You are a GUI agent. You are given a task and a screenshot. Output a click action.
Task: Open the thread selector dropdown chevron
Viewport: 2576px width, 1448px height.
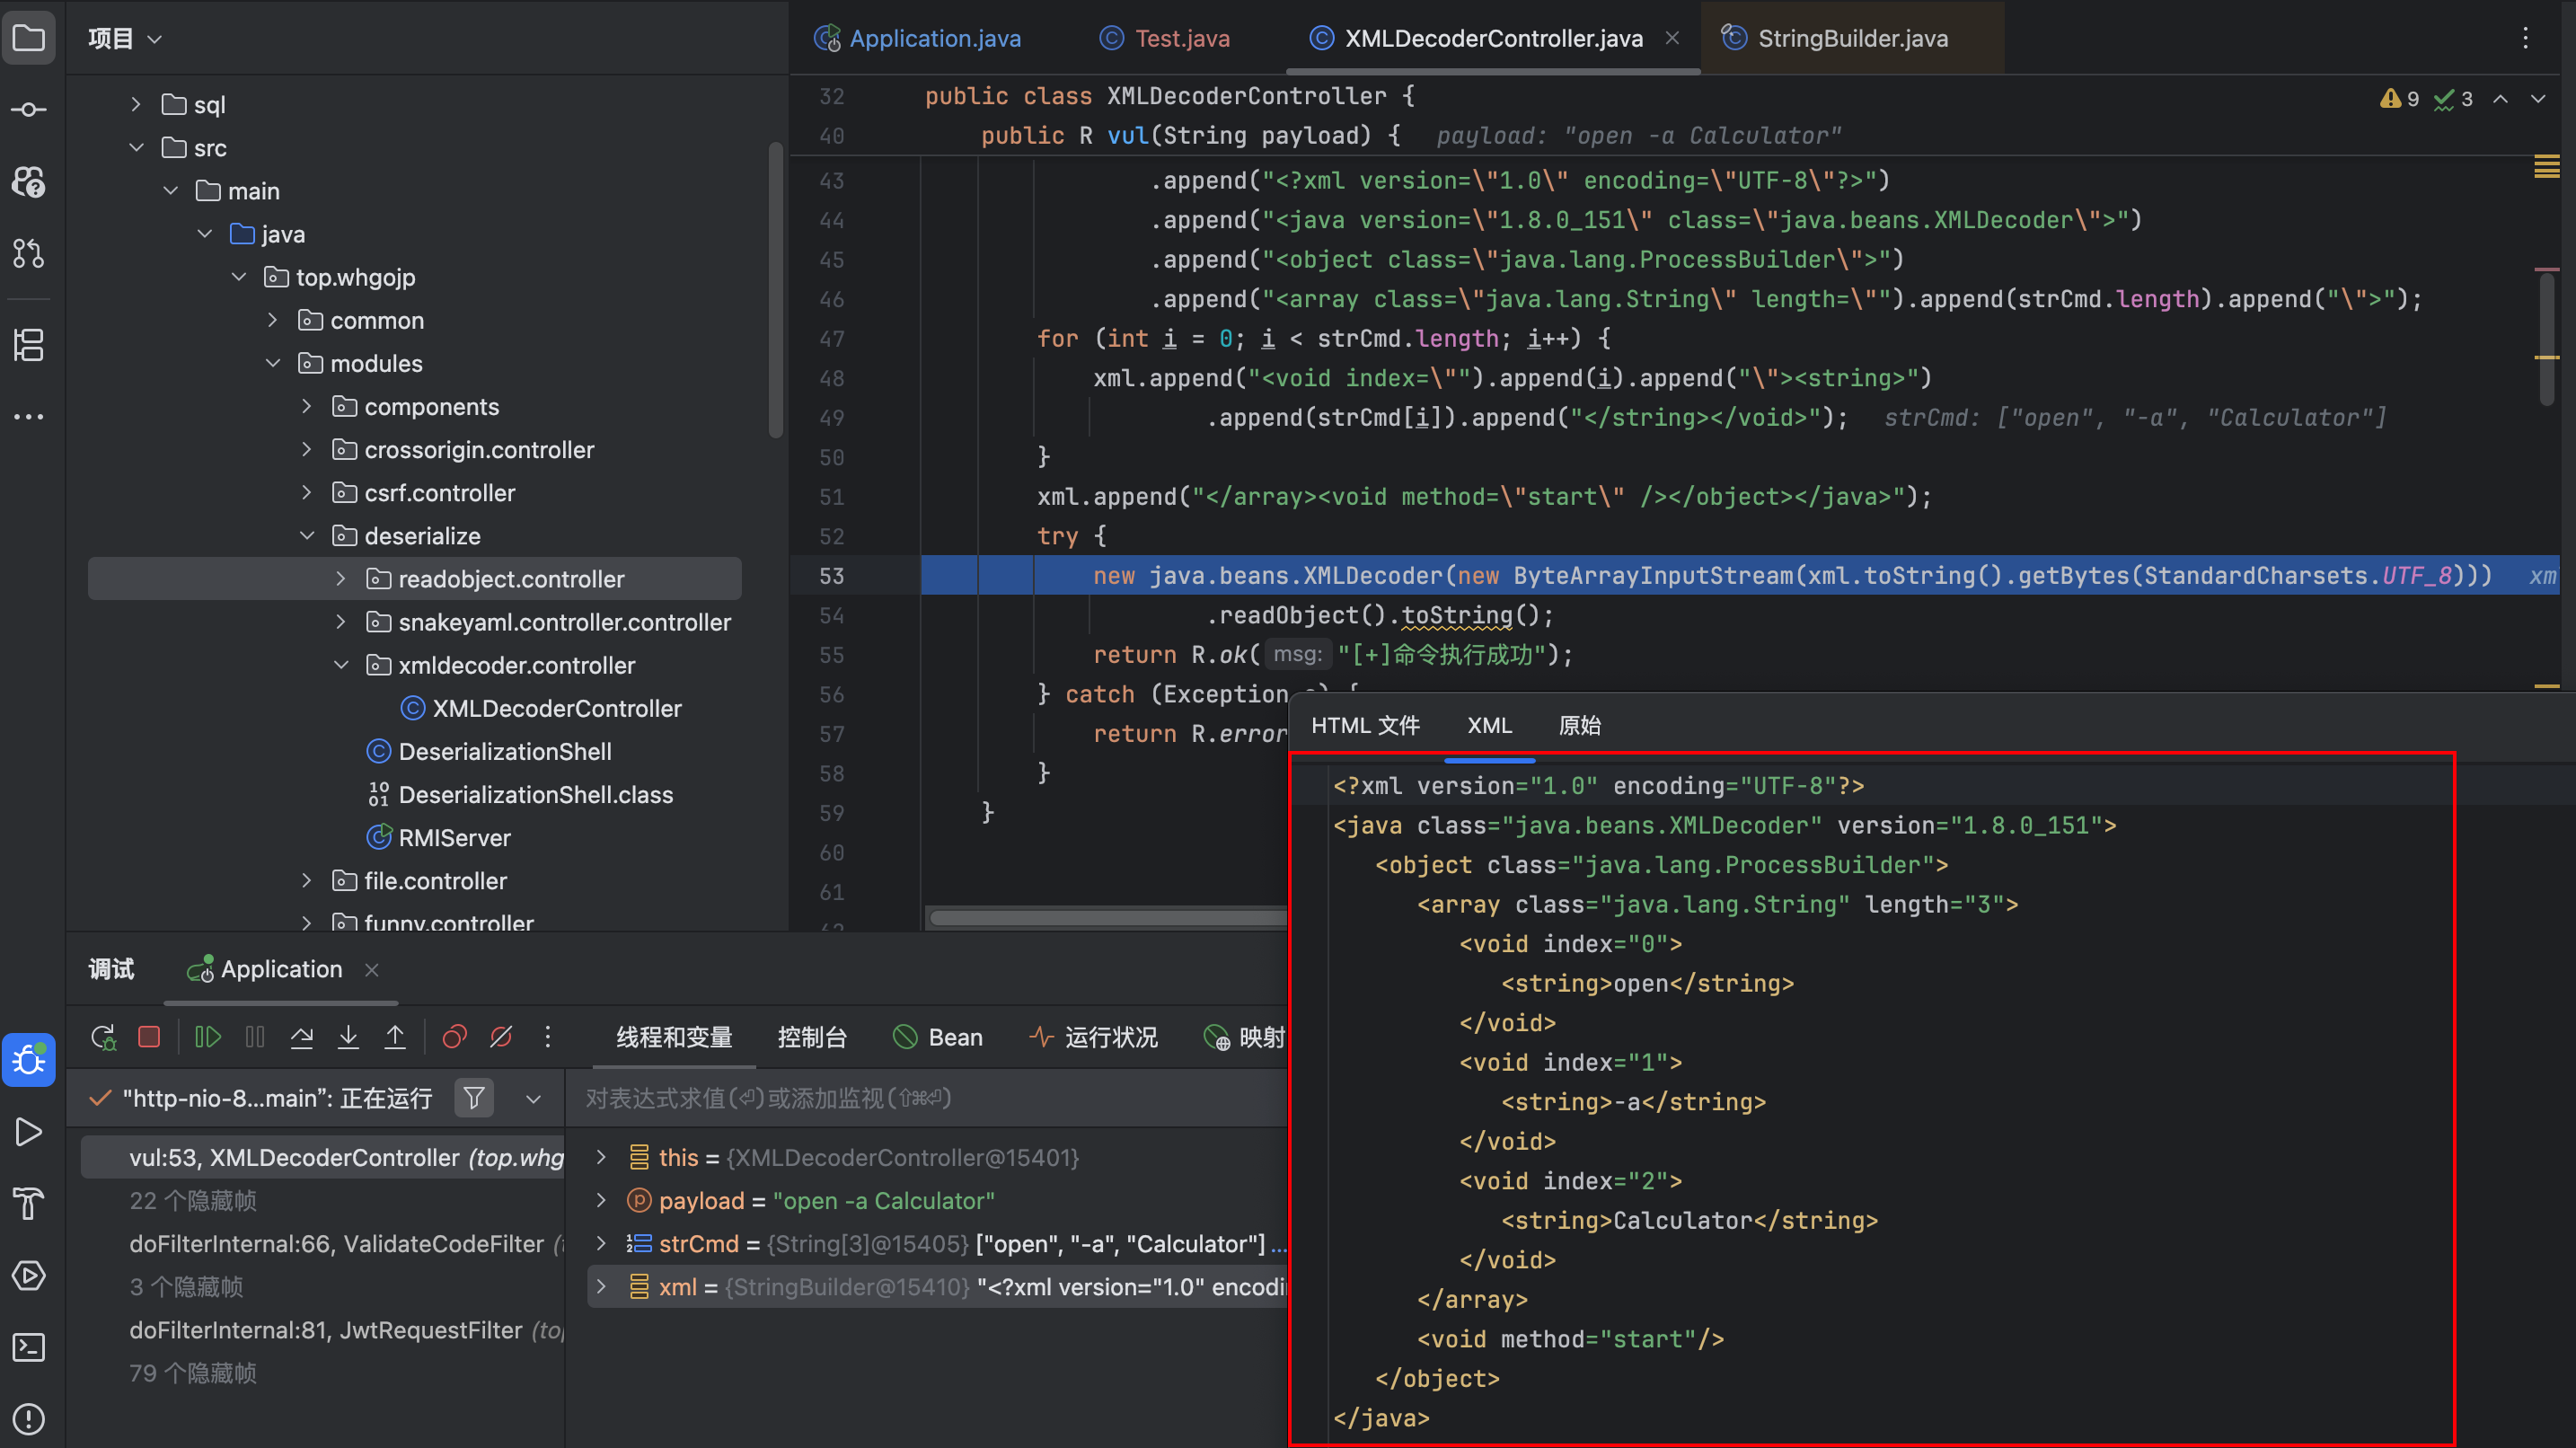(x=533, y=1099)
